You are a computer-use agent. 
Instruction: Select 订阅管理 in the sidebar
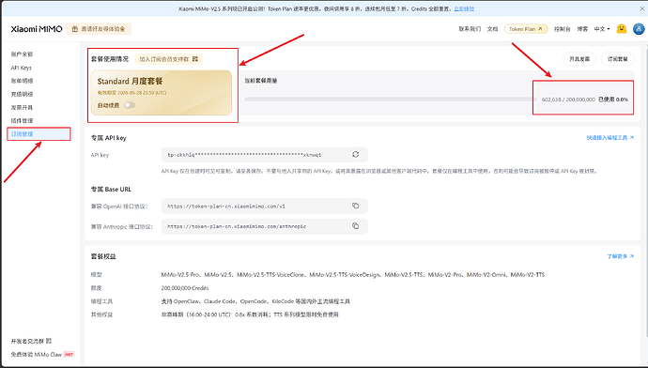click(x=39, y=134)
